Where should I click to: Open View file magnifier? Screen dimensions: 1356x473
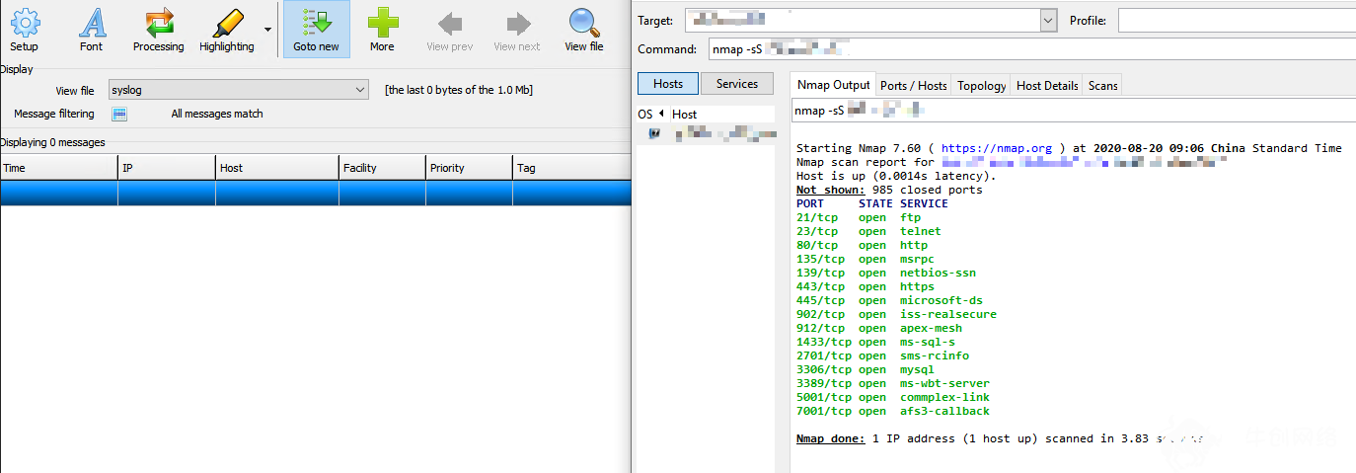584,30
